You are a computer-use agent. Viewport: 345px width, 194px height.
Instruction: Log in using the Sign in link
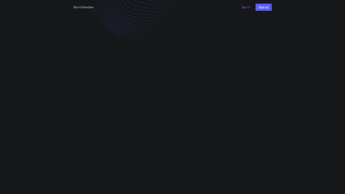click(246, 7)
